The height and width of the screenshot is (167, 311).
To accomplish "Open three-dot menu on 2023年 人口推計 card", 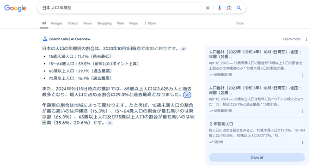I will tap(302, 111).
